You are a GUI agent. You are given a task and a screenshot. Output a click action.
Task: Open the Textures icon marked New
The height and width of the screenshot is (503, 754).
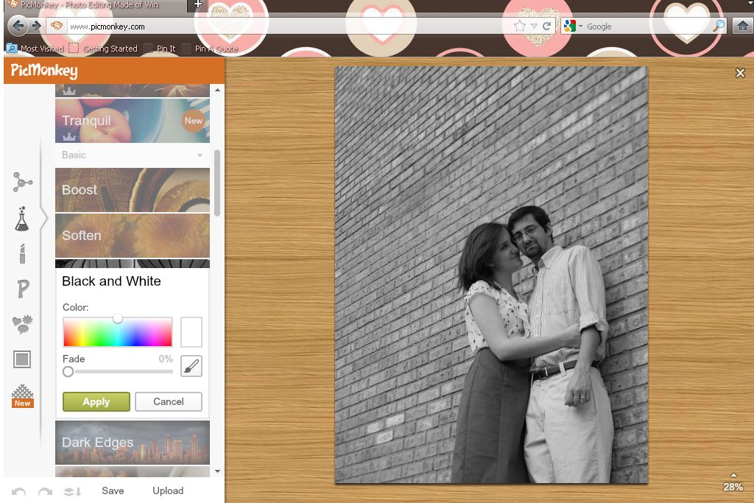tap(23, 396)
